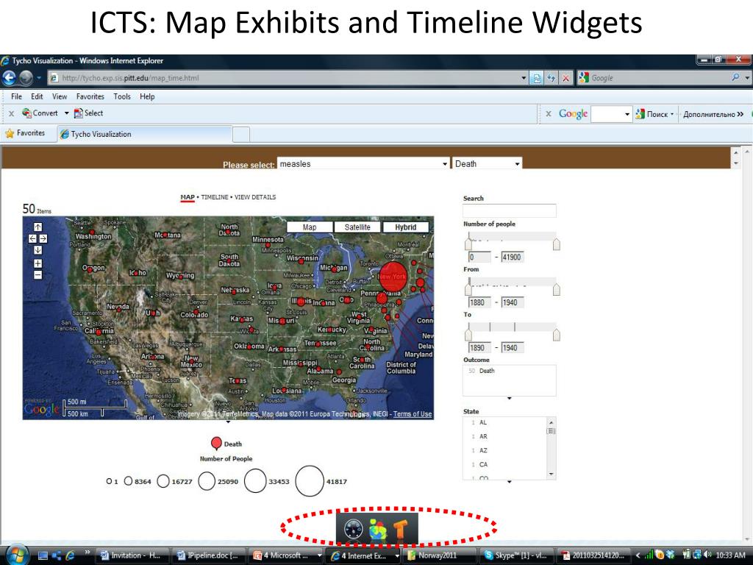Expand the State facet with arrow below it
This screenshot has height=565, width=753.
pos(509,481)
